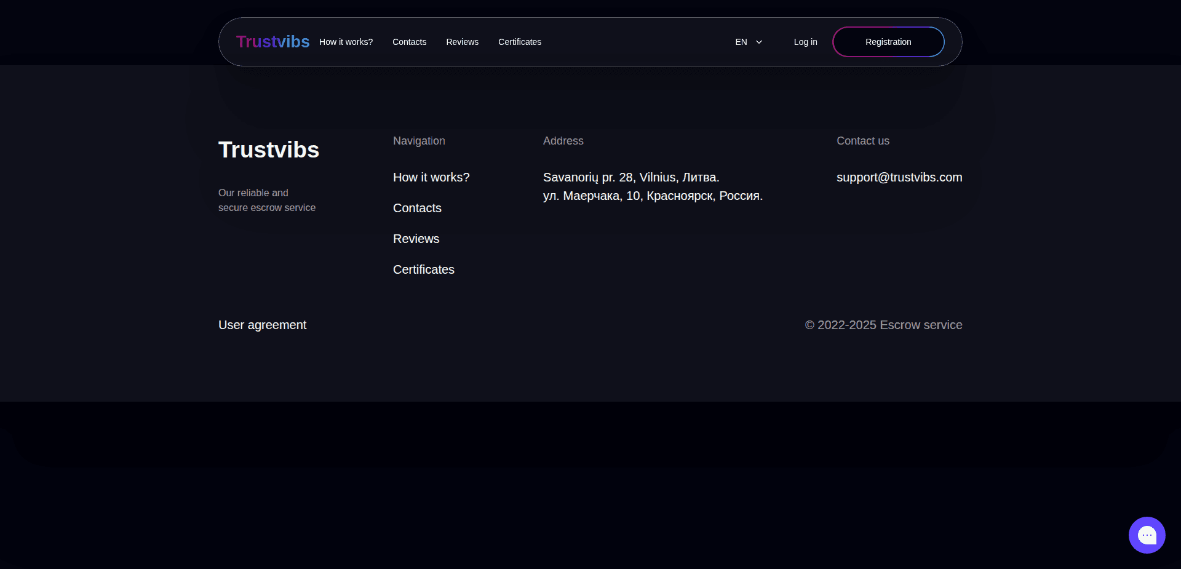Click the Trustvibs logo in the navbar

coord(272,41)
